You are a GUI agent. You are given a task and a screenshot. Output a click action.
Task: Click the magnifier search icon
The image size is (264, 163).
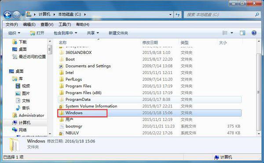[257, 14]
